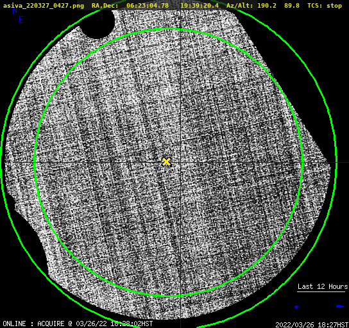Image resolution: width=349 pixels, height=328 pixels.
Task: Click the crosshair intersection of blue lines
Action: point(180,163)
